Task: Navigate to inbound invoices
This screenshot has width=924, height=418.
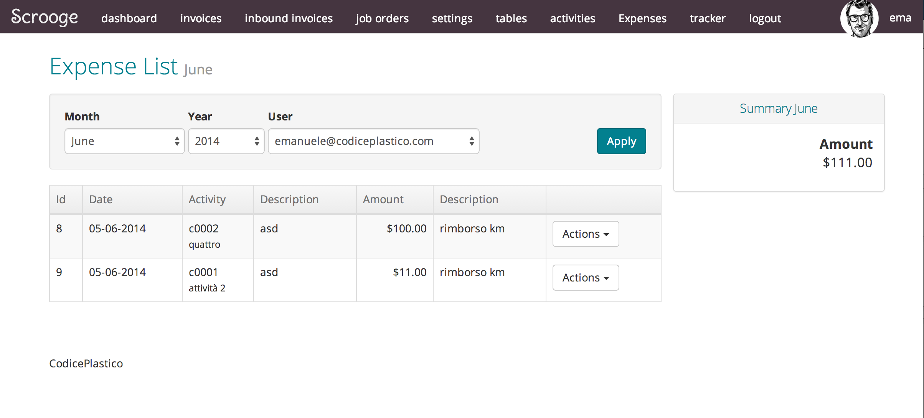Action: [x=289, y=18]
